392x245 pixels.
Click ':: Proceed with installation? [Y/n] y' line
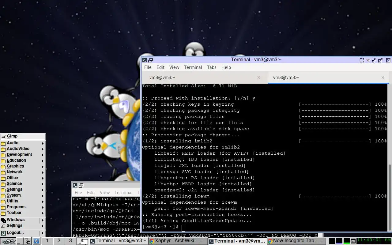click(199, 98)
